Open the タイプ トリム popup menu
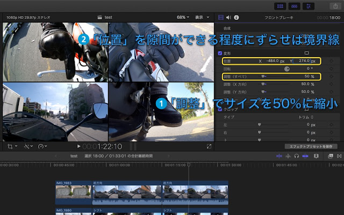 [306, 117]
